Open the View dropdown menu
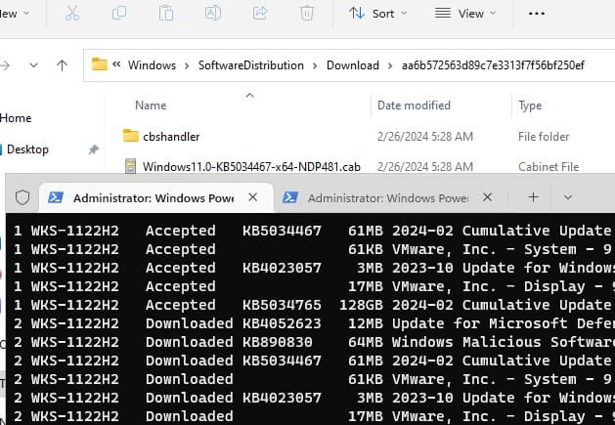 465,14
